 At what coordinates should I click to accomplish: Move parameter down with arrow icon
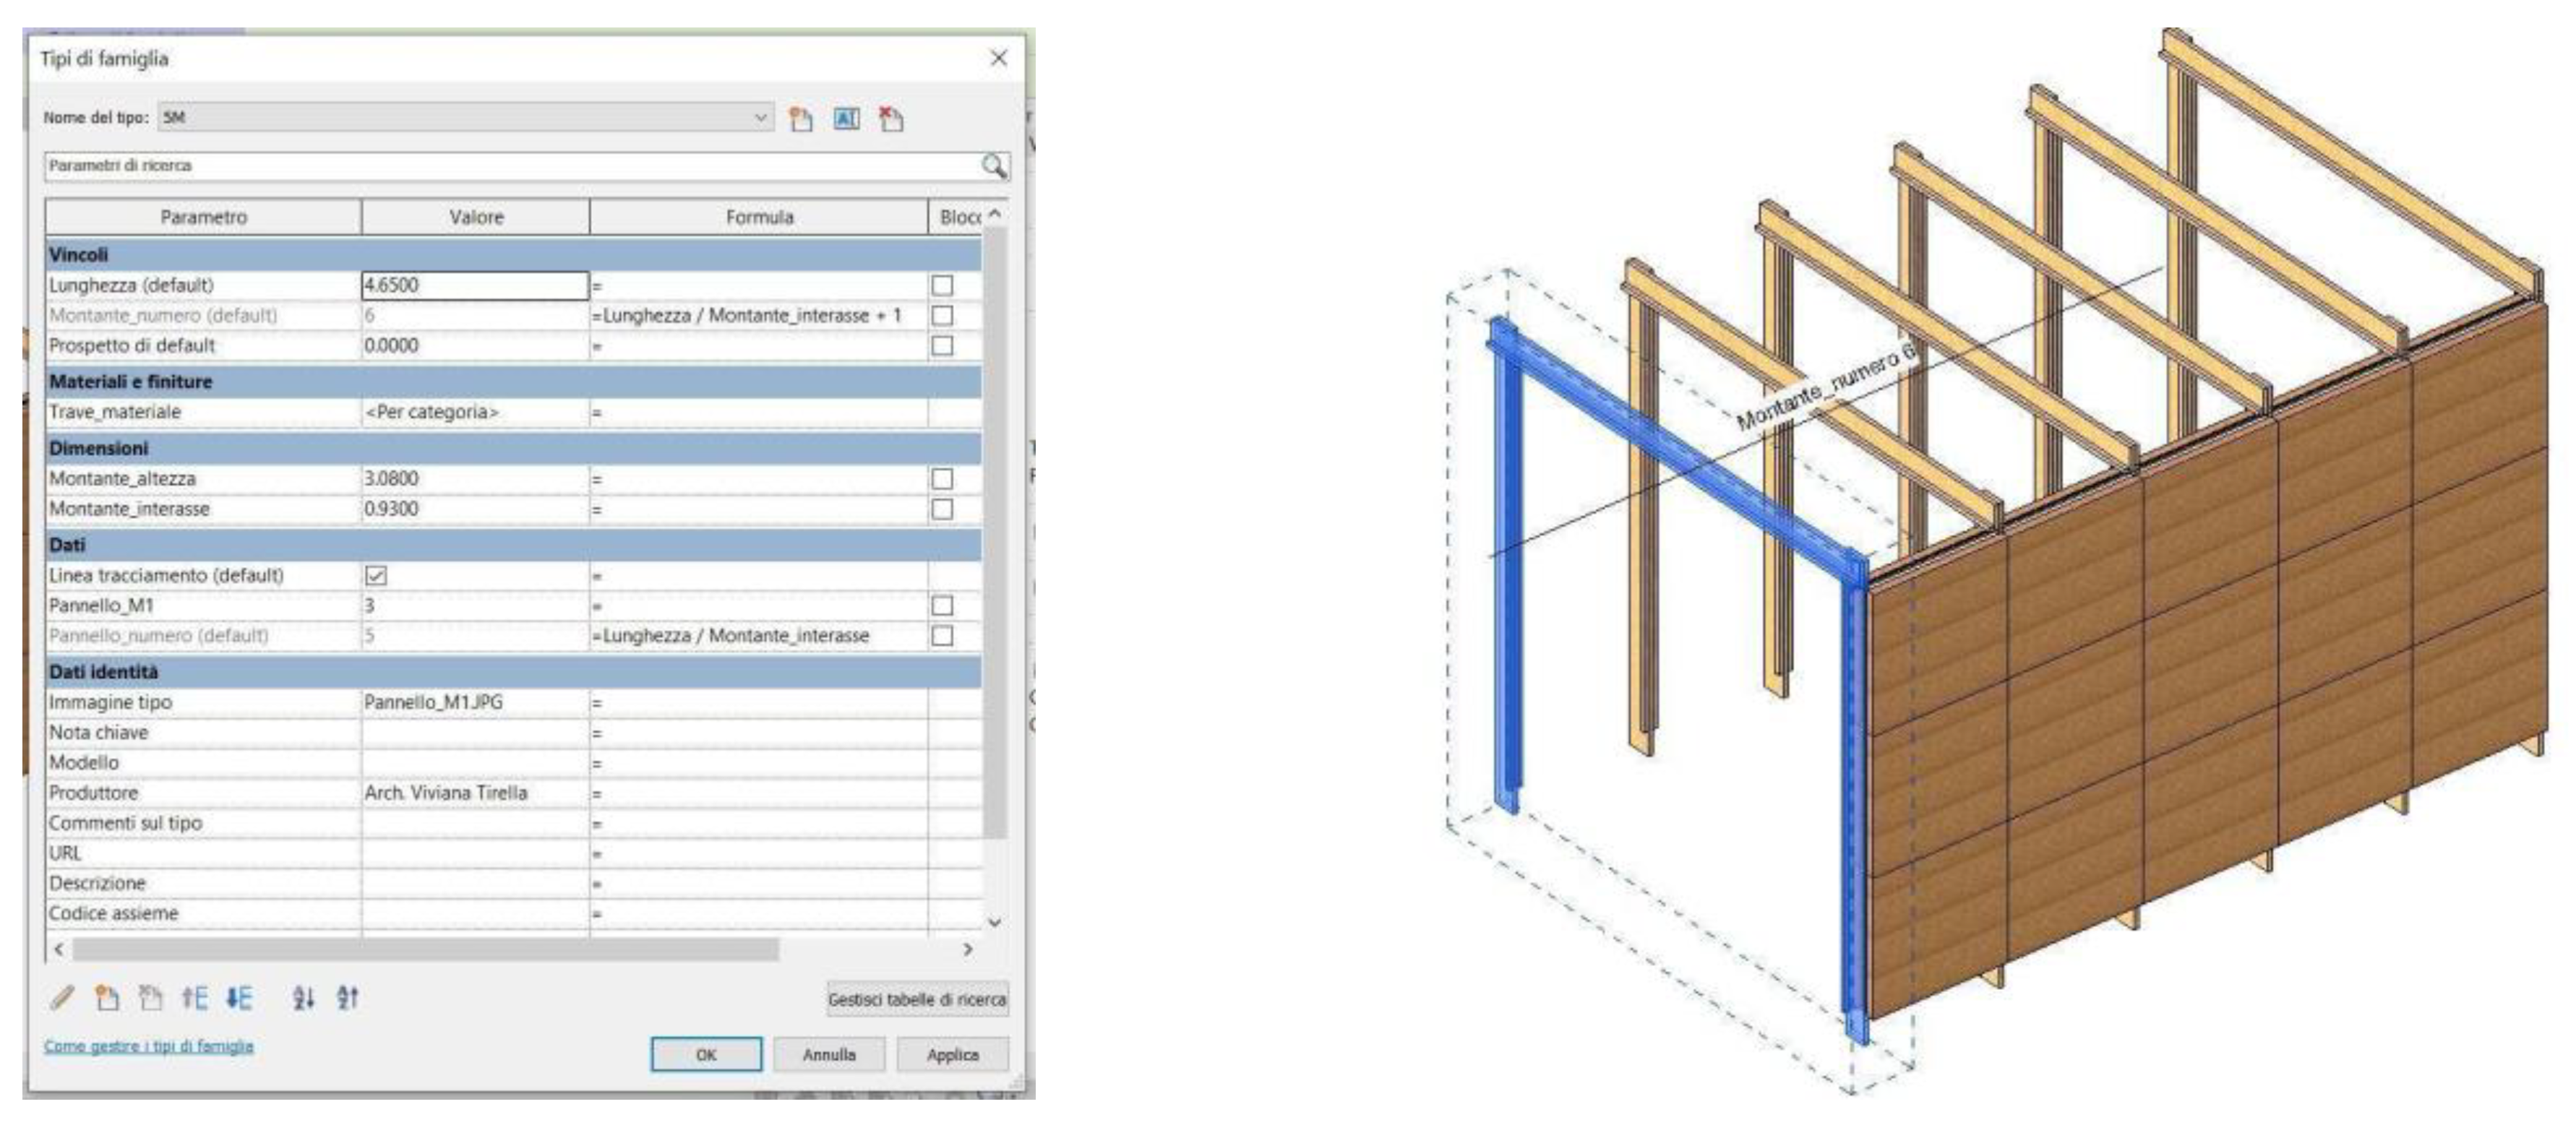click(x=239, y=997)
